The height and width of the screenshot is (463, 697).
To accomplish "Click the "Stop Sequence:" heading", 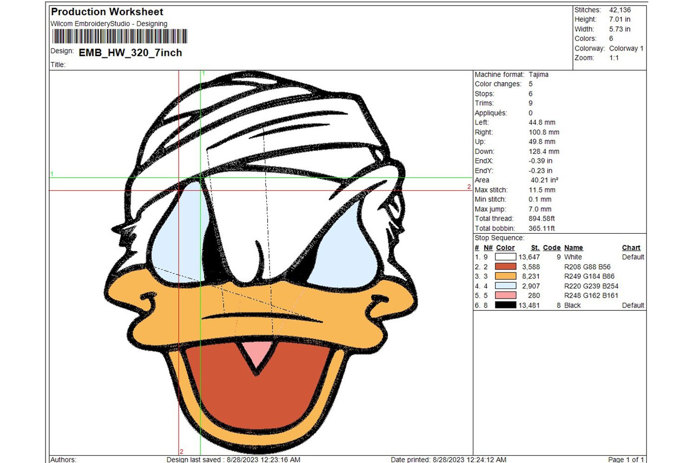I will pos(500,238).
